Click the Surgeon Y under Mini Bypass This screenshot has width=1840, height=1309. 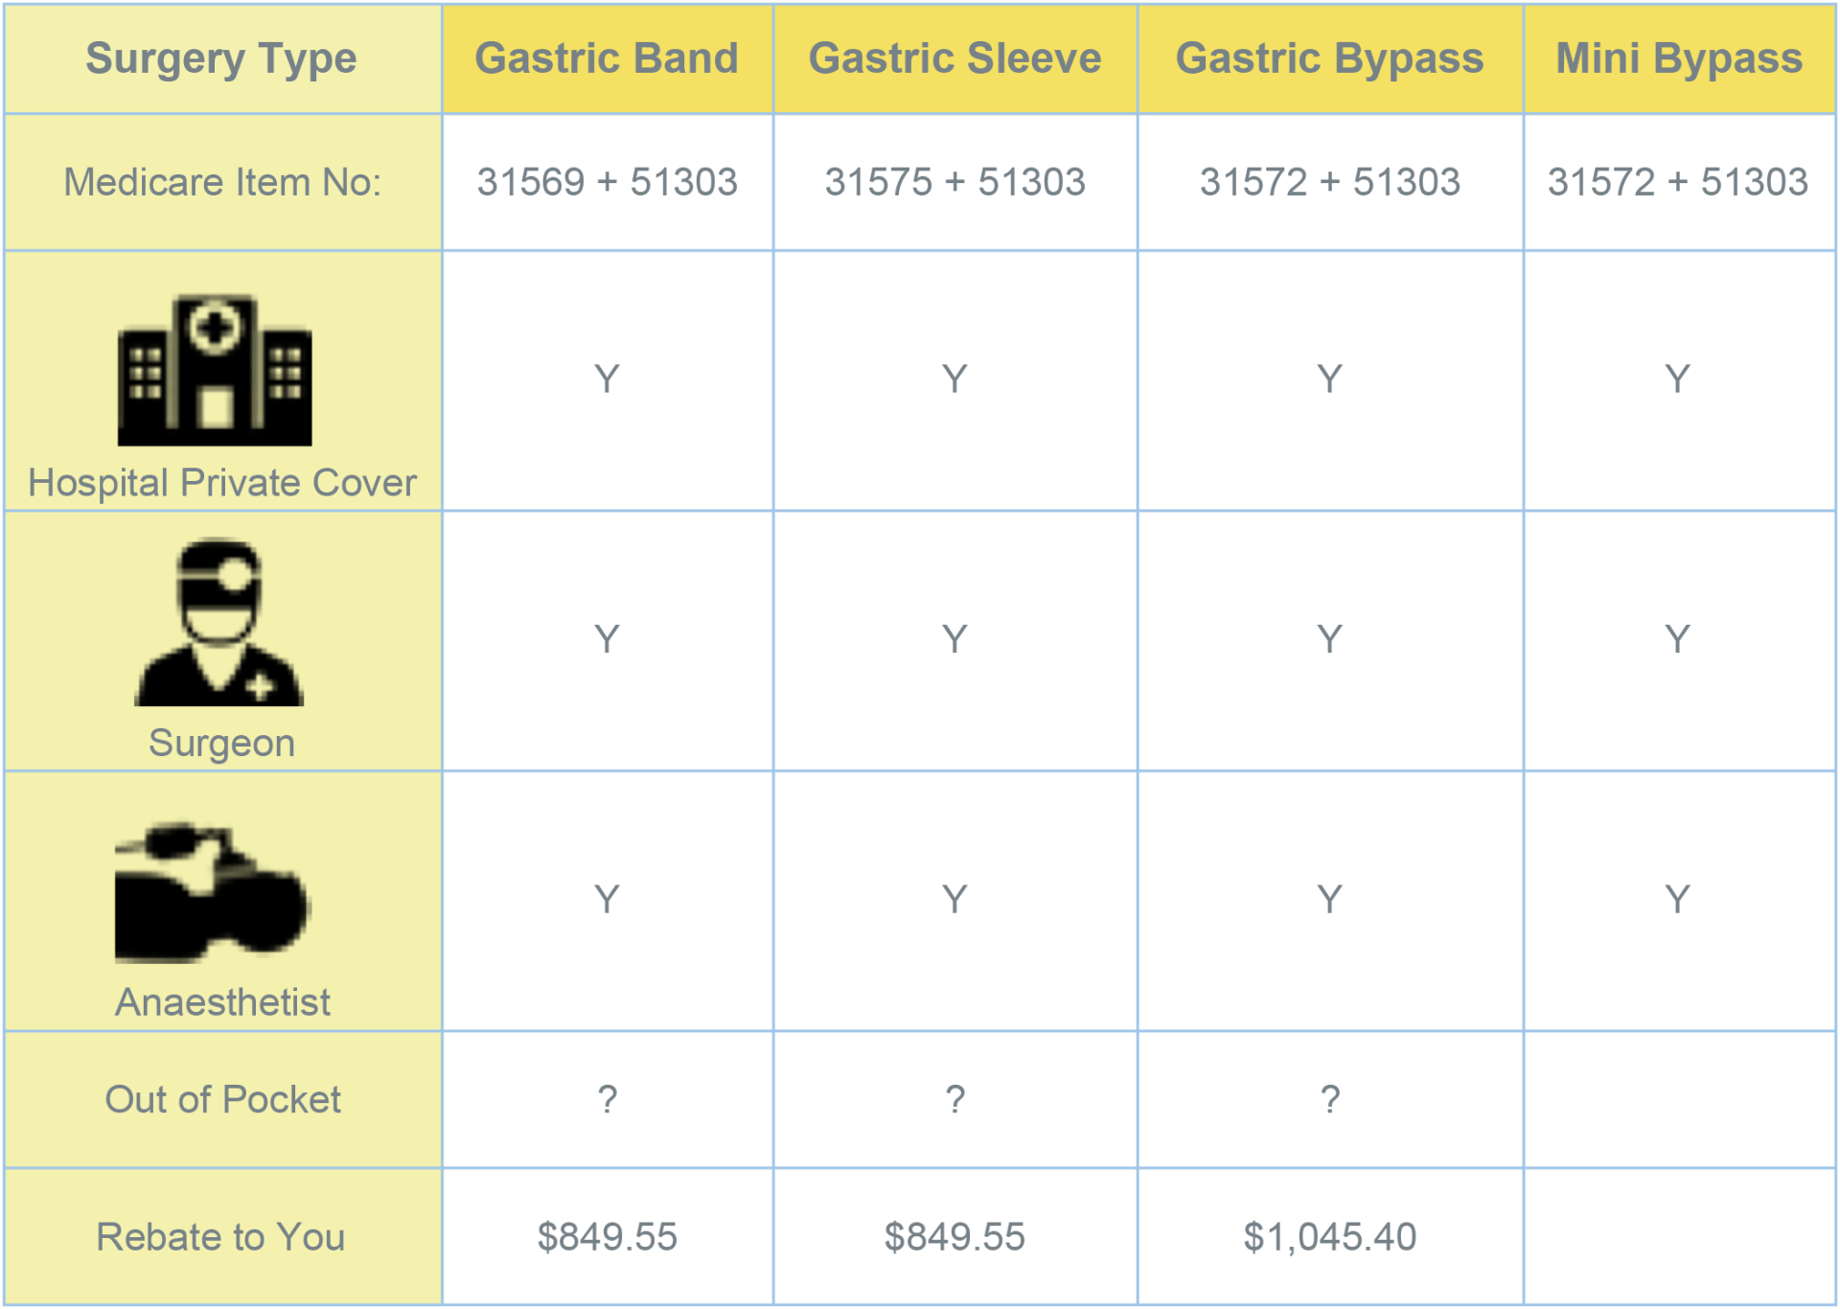1677,639
